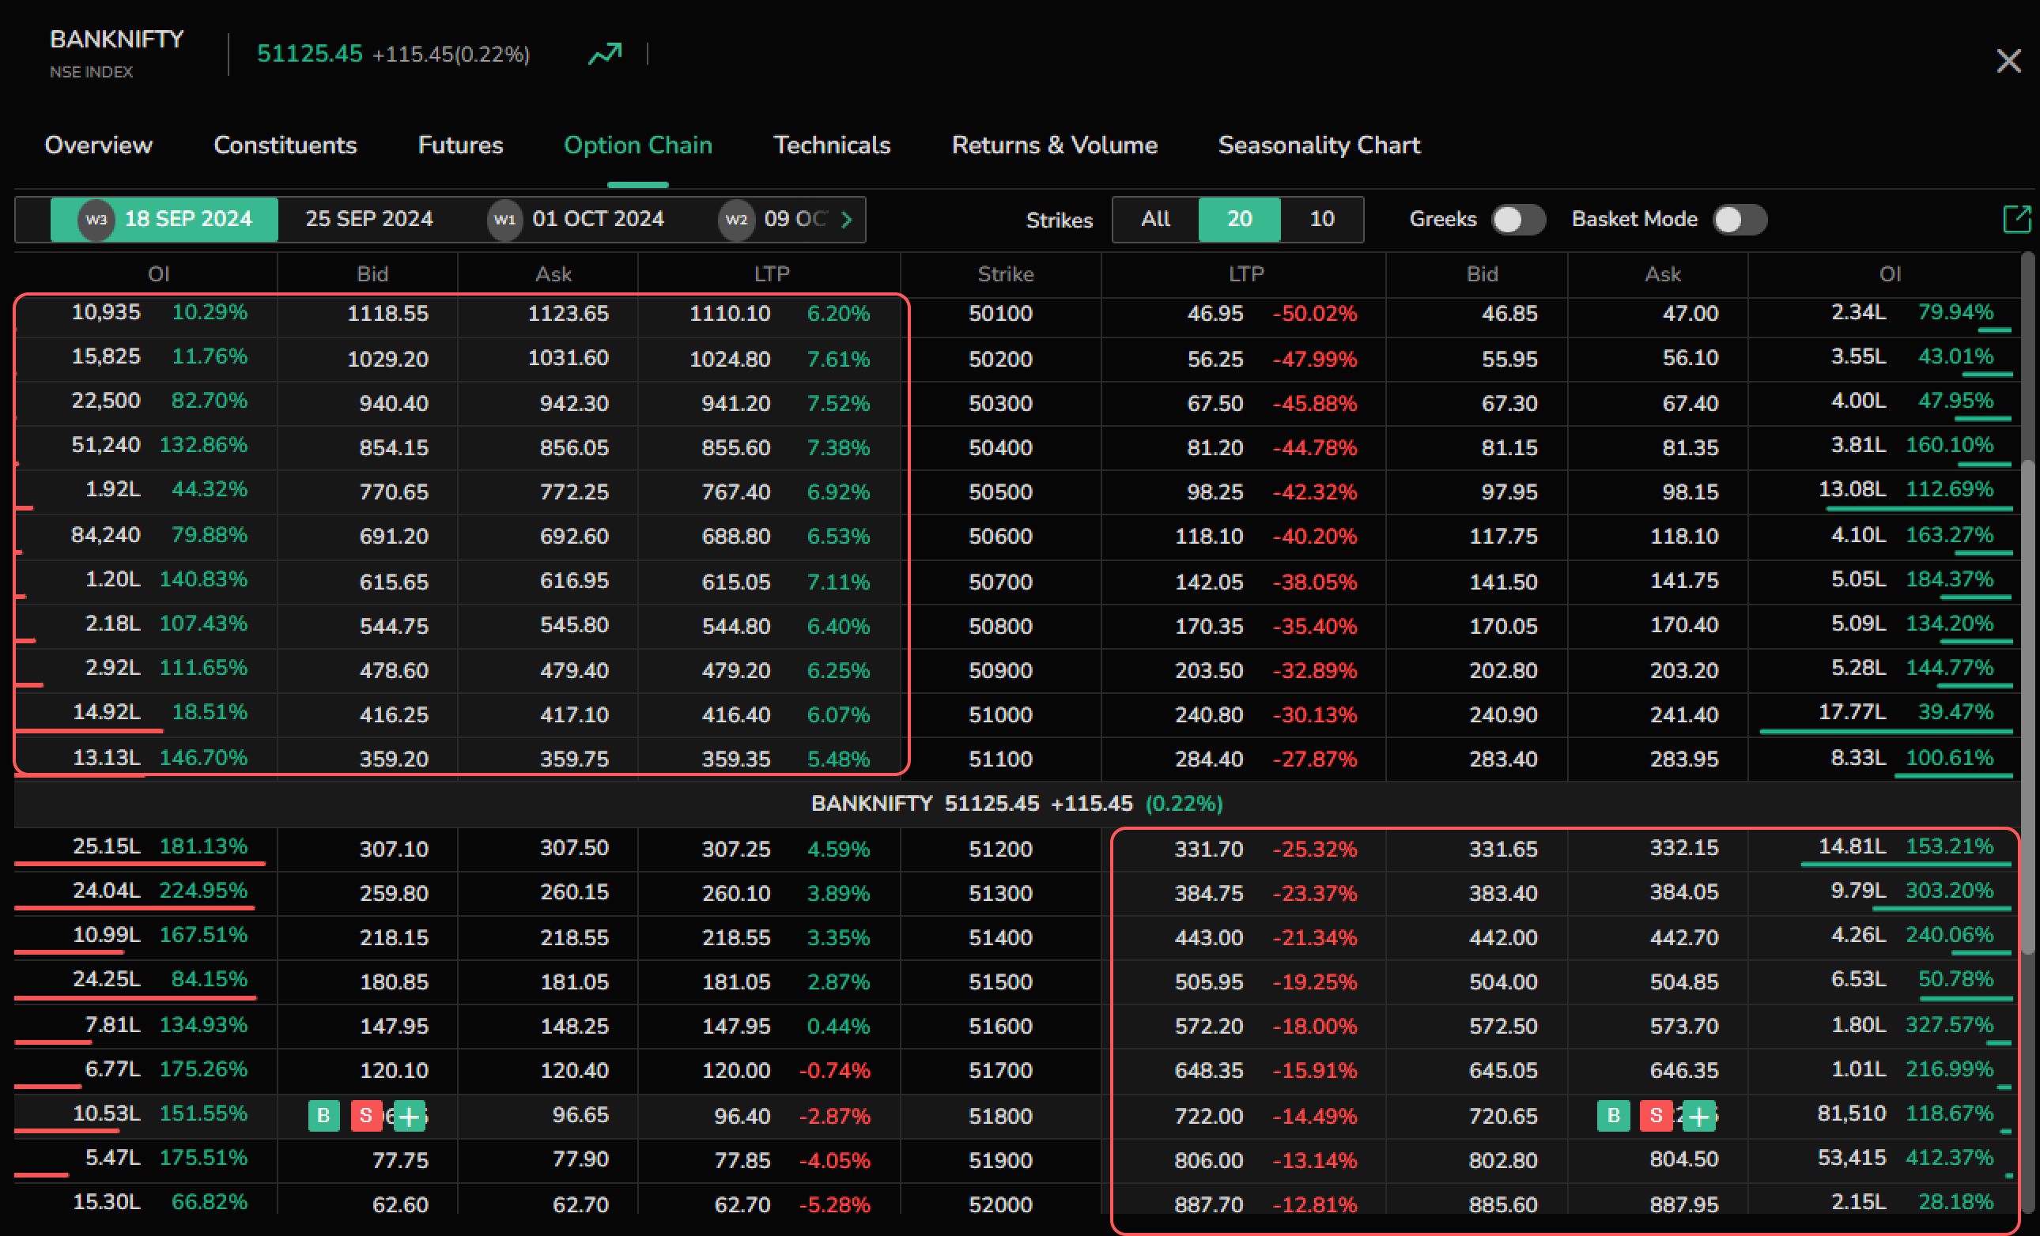Click put OI 17.77L at 51000

1852,712
